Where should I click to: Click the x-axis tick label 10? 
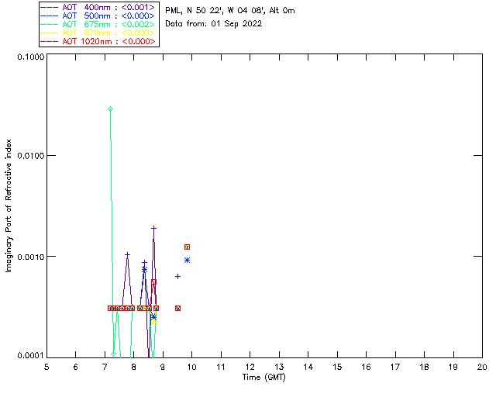click(191, 367)
